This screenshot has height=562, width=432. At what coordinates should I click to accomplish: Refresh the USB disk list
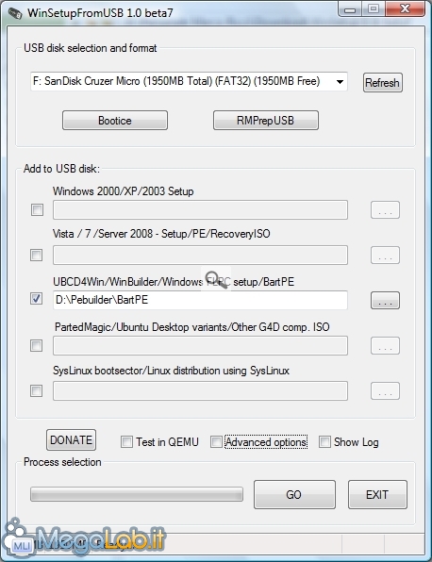pos(383,83)
